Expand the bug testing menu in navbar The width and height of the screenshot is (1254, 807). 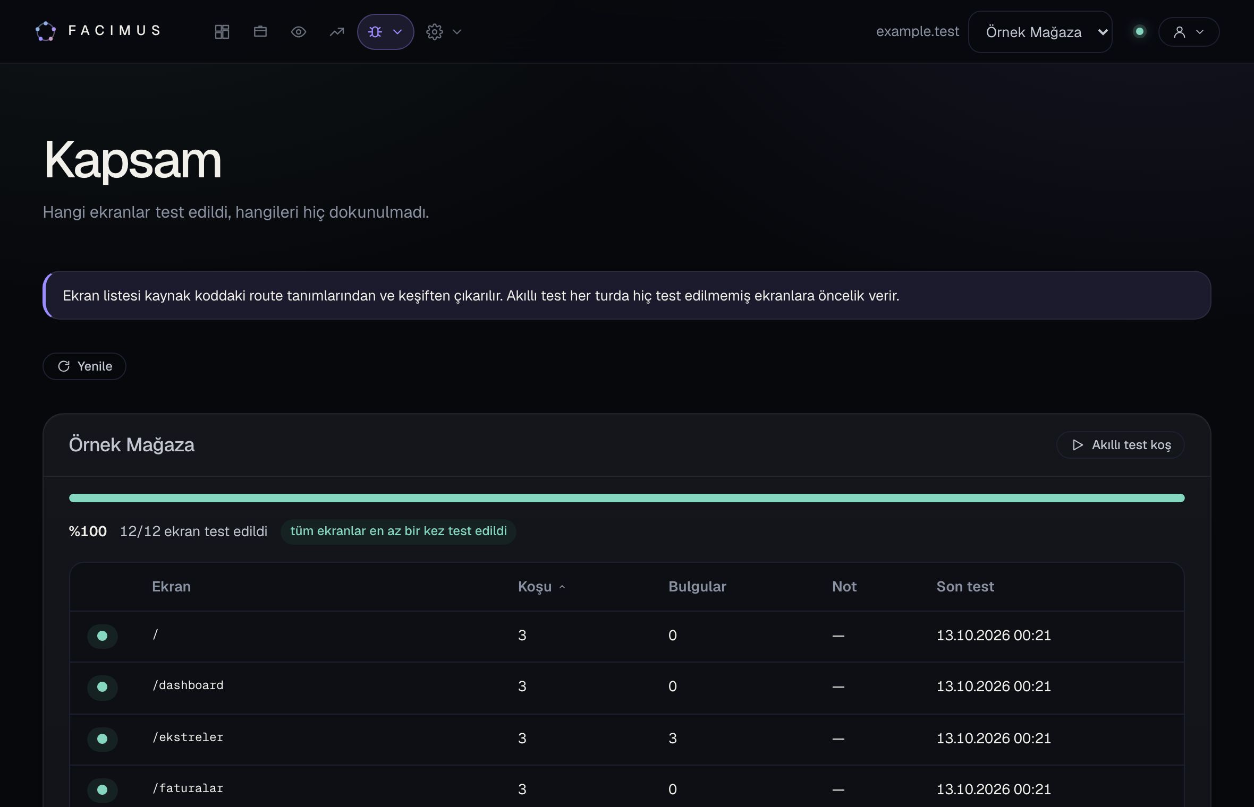386,32
